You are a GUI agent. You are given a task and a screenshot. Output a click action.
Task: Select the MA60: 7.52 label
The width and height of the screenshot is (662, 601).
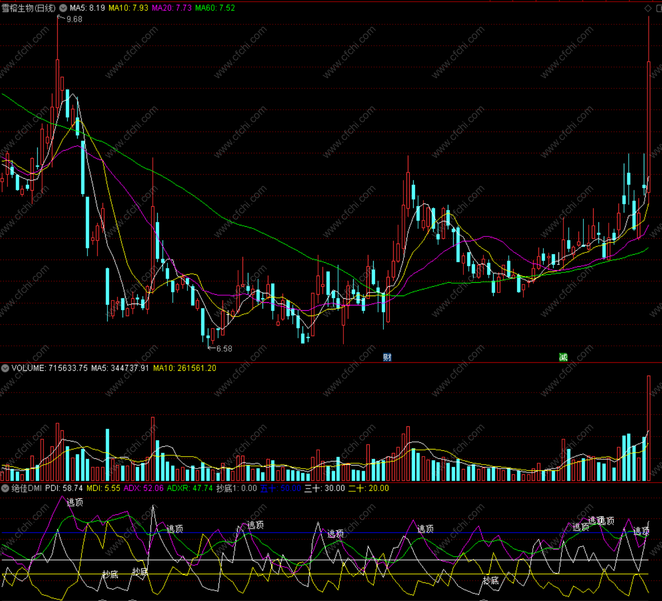215,8
